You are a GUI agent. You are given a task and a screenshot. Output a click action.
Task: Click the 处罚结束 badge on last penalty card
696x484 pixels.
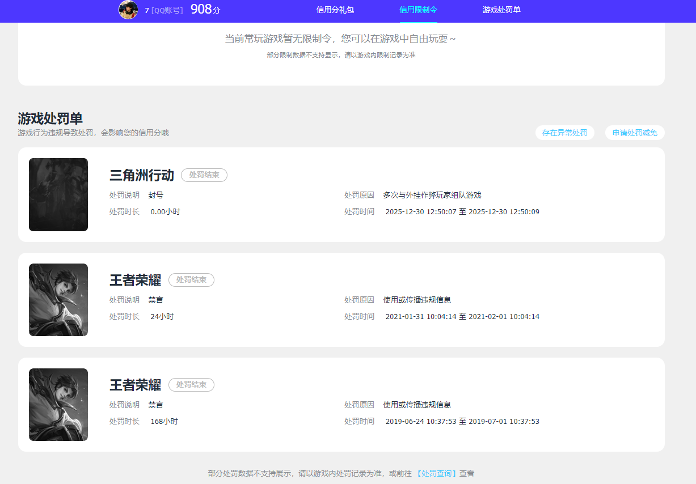pos(191,384)
